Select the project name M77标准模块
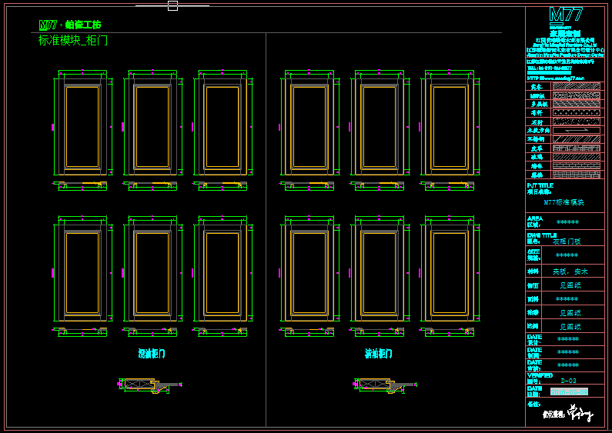Image resolution: width=612 pixels, height=433 pixels. point(564,202)
